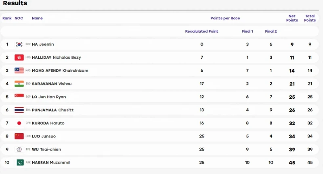This screenshot has width=323, height=174.
Task: Click the Recalculated Point sub-header
Action: [201, 31]
